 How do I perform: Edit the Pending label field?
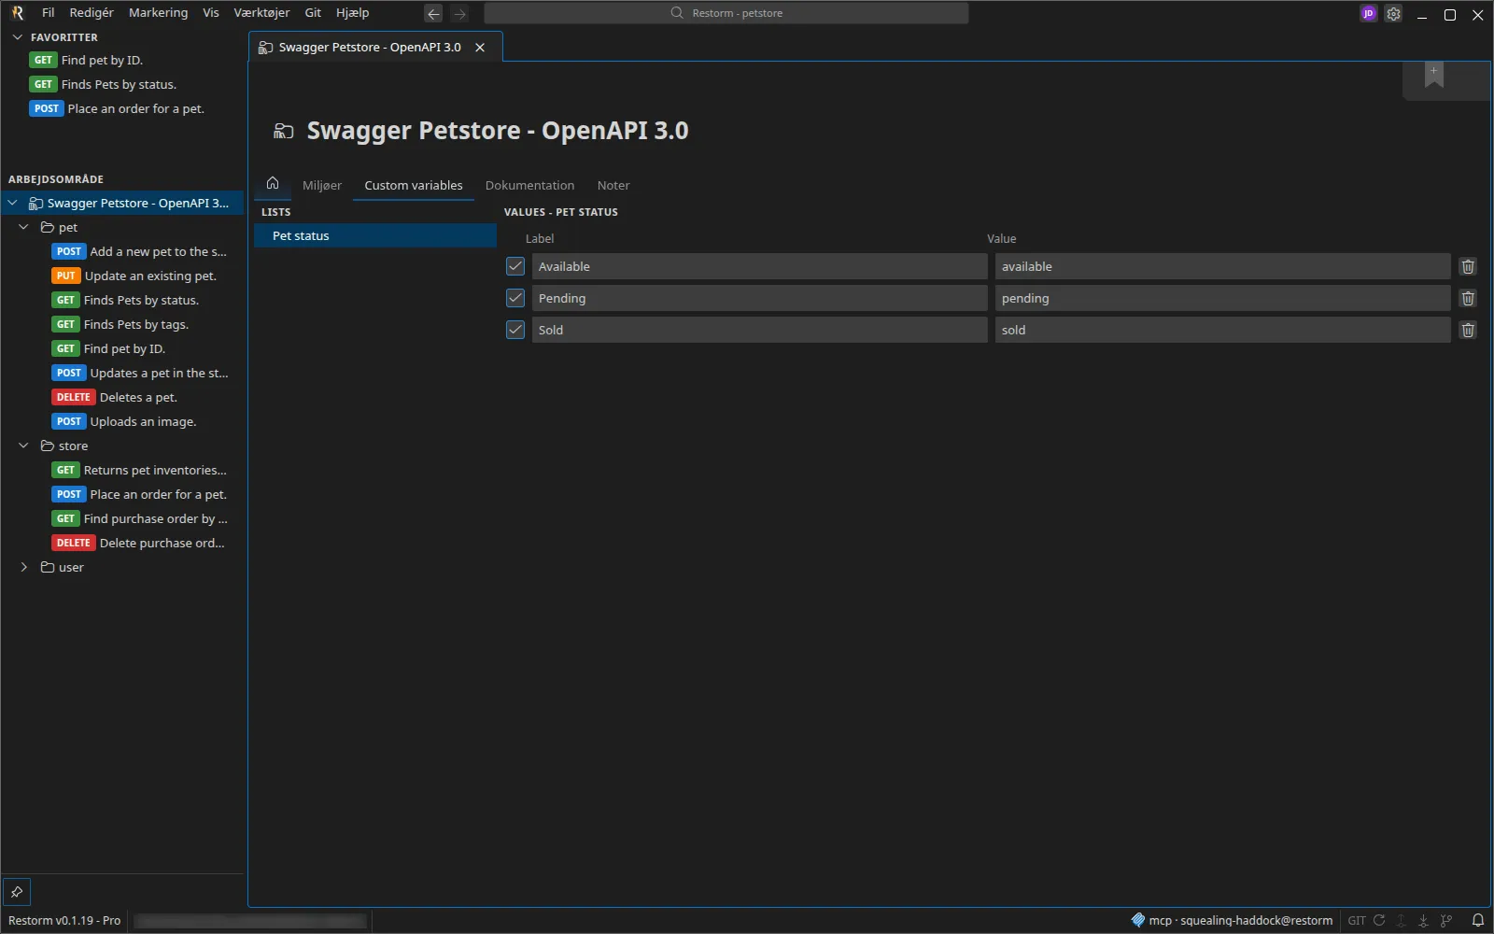tap(759, 298)
